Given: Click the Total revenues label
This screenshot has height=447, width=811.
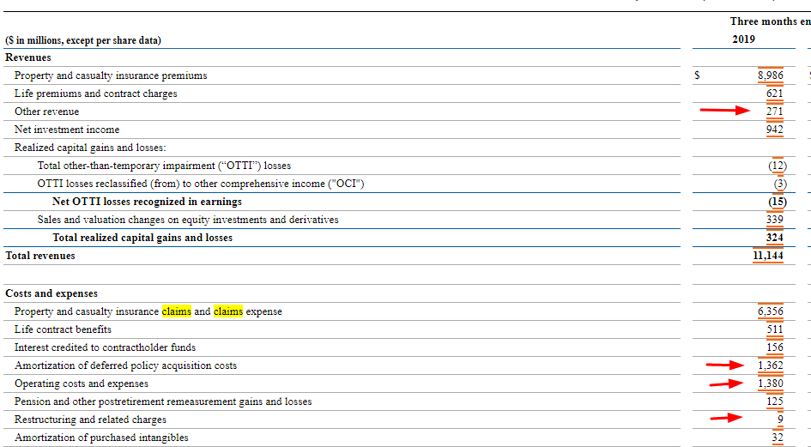Looking at the screenshot, I should [39, 256].
